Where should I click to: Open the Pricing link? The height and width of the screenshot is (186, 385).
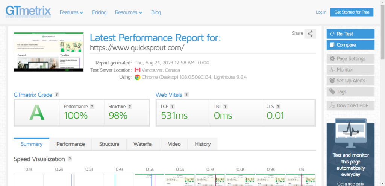pos(99,12)
